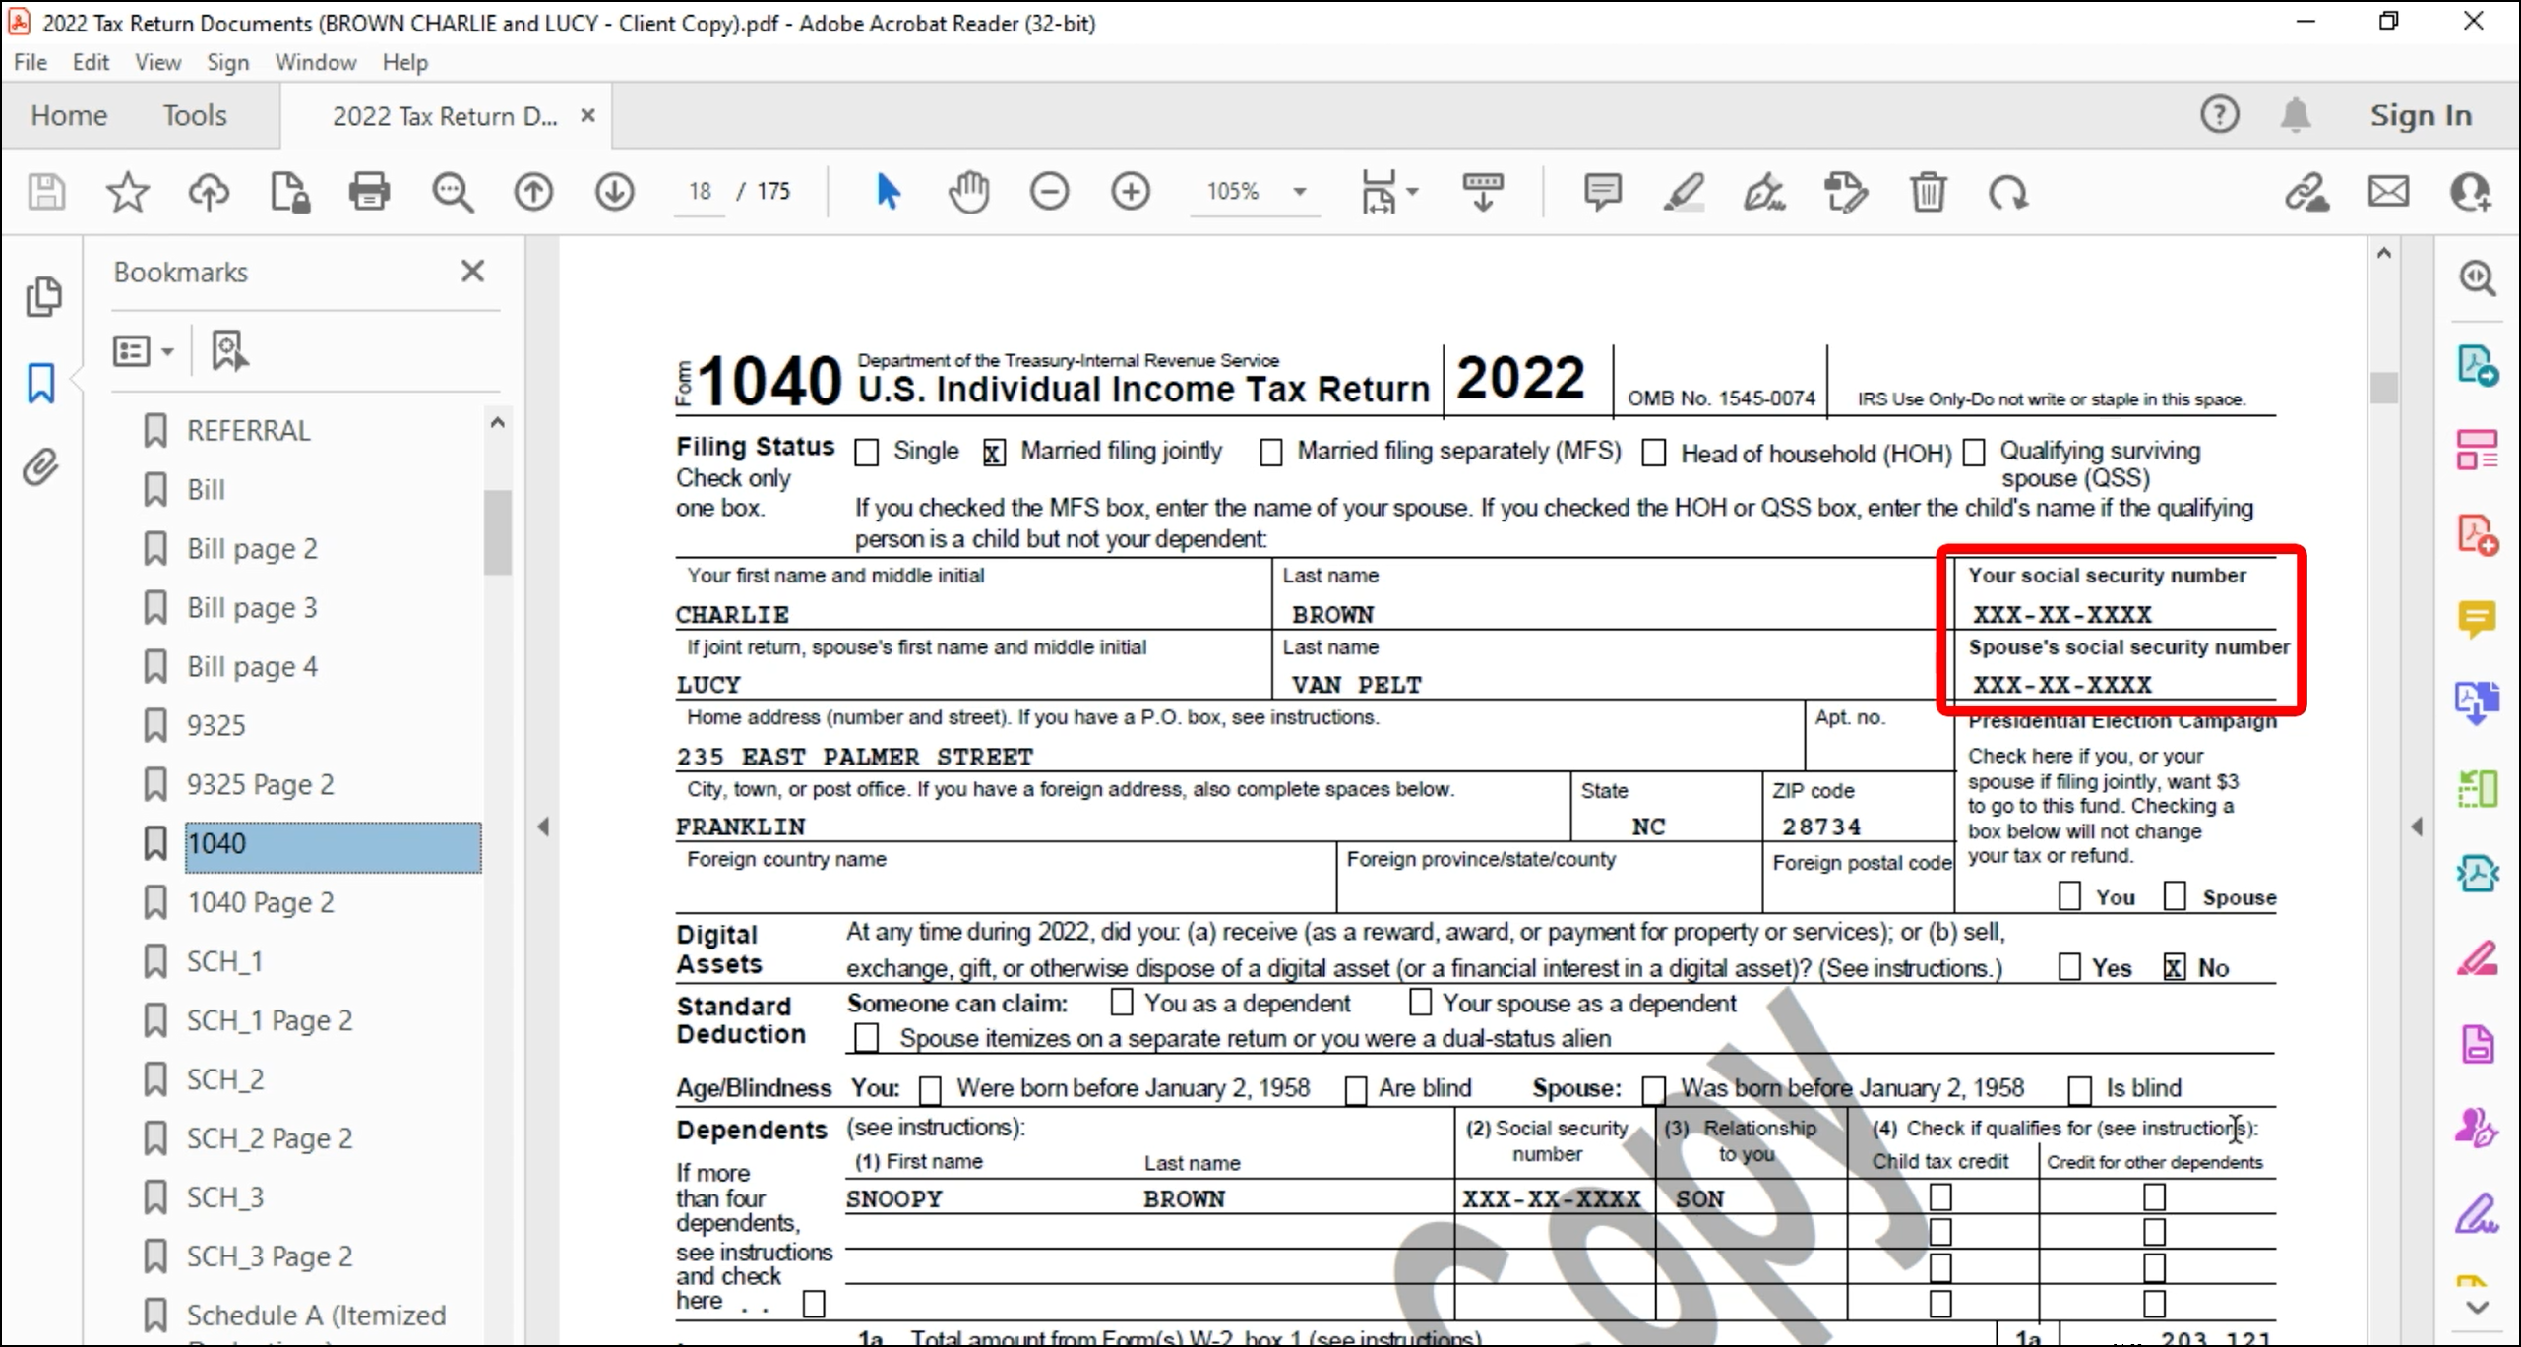
Task: Open Attachments paperclip panel
Action: (40, 467)
